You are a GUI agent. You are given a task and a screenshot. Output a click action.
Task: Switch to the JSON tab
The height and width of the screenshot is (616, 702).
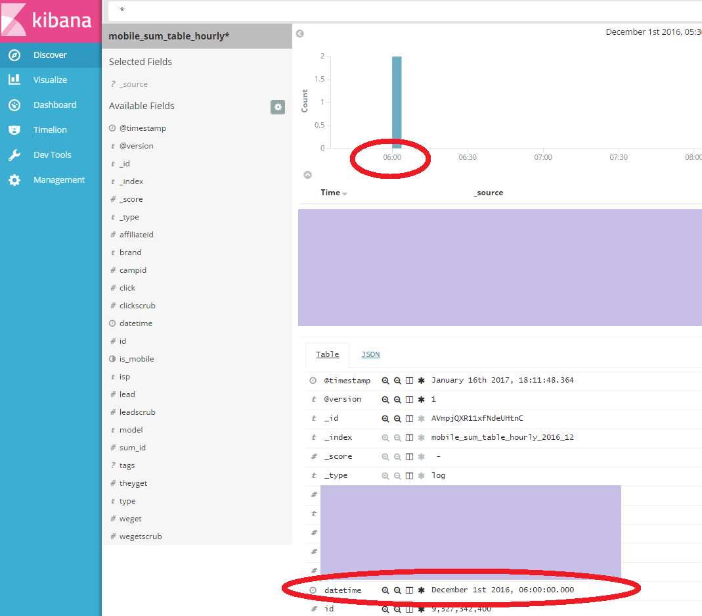coord(370,354)
